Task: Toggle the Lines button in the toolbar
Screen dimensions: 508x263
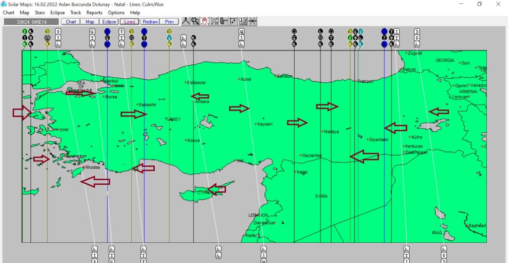Action: [129, 22]
